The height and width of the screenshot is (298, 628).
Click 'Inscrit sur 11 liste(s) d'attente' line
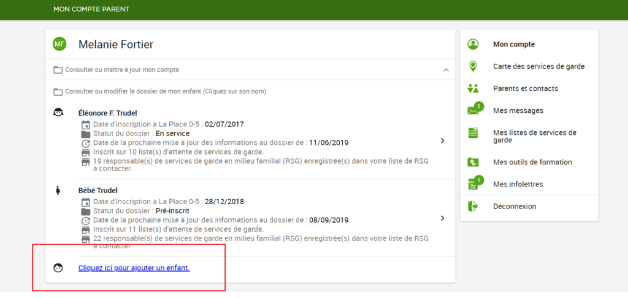[178, 229]
